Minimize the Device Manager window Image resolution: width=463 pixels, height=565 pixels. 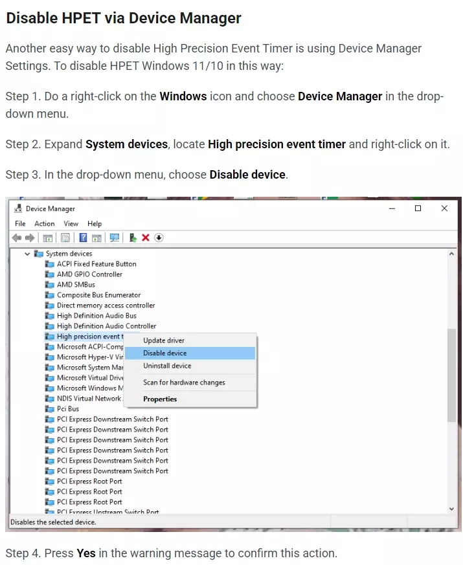(392, 208)
